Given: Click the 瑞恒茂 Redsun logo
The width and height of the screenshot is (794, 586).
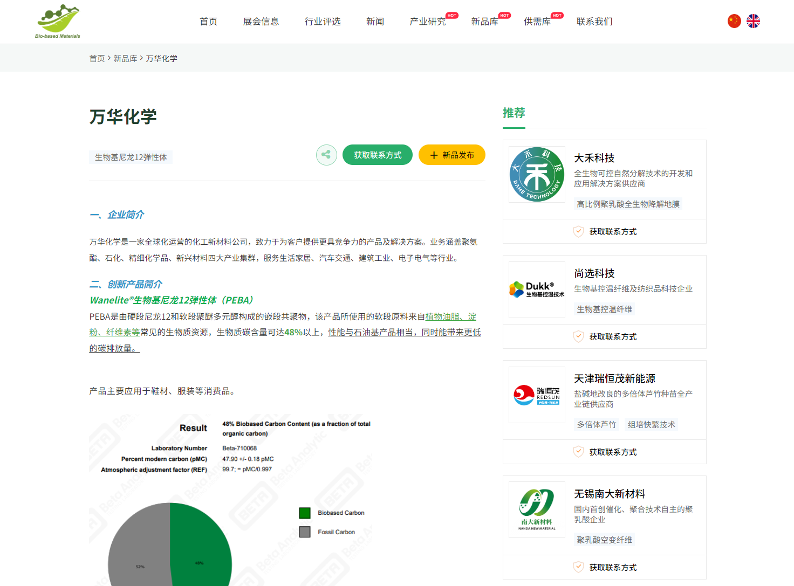Looking at the screenshot, I should pos(537,395).
